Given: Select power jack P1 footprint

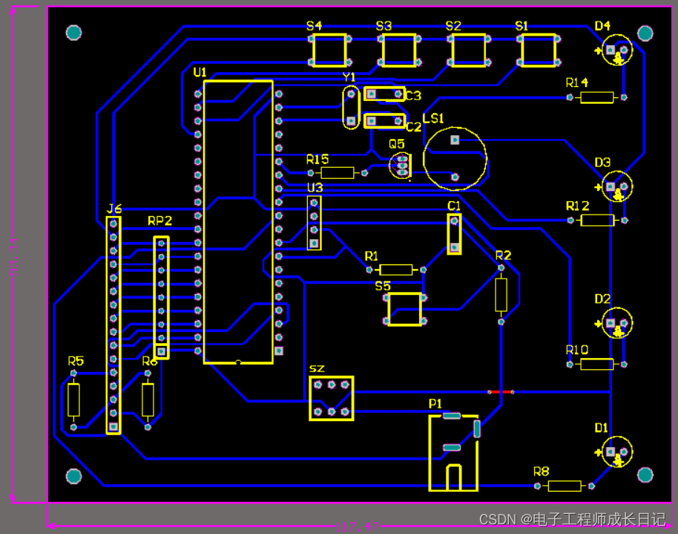Looking at the screenshot, I should [453, 452].
